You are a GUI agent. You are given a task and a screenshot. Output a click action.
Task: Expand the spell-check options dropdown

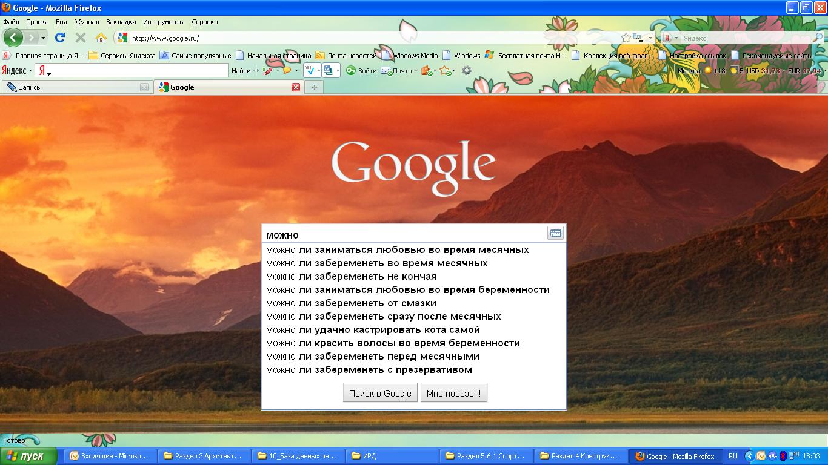[319, 71]
